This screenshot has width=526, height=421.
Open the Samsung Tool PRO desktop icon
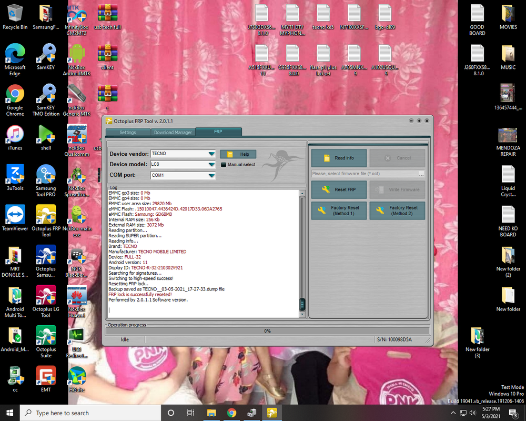(46, 181)
